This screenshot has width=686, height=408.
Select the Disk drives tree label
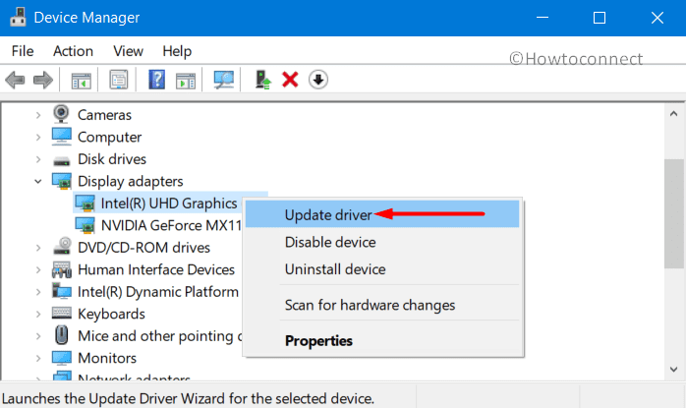click(112, 159)
